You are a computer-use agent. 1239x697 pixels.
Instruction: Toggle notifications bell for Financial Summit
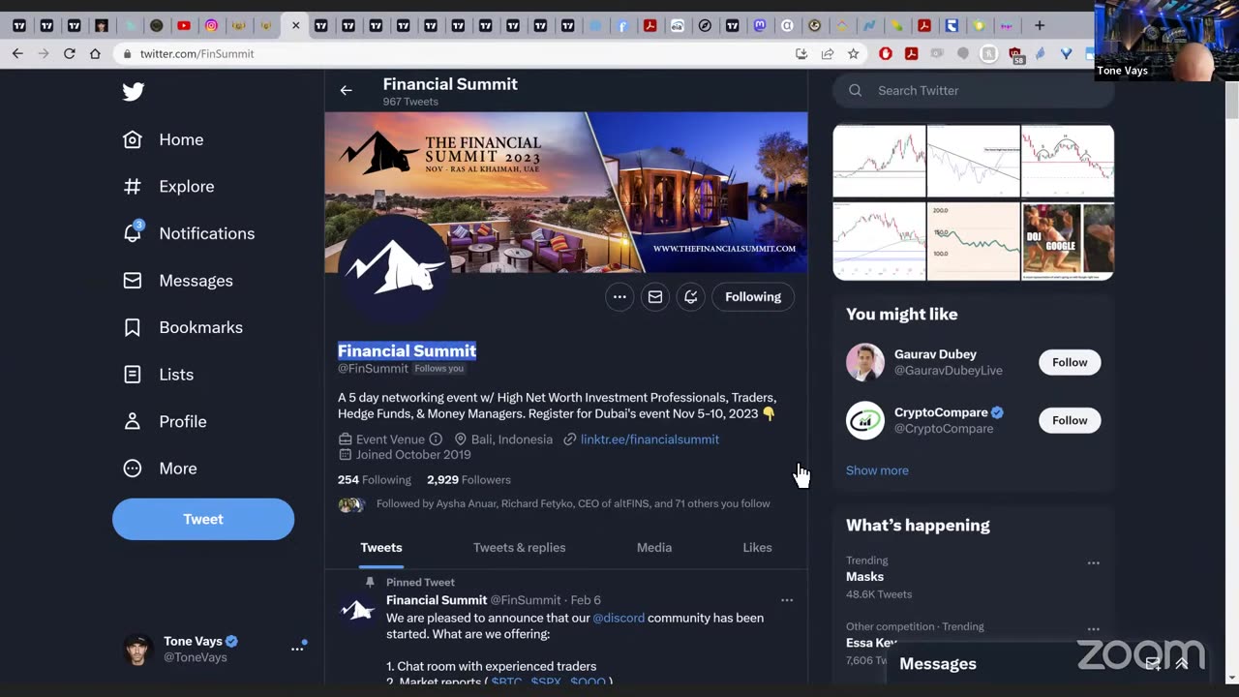[x=691, y=297]
